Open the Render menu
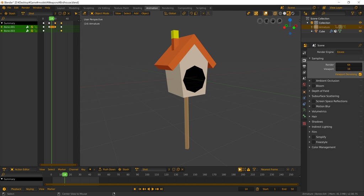 click(26, 8)
